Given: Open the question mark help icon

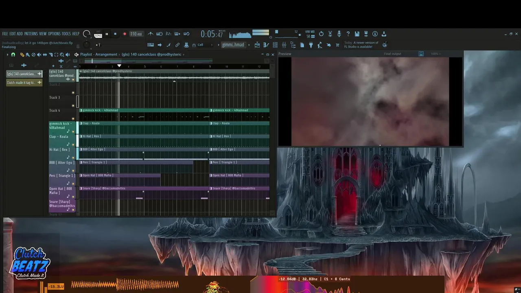Looking at the screenshot, I should [348, 34].
